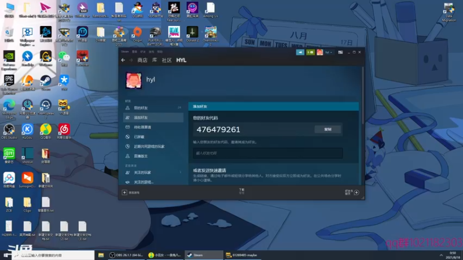This screenshot has height=260, width=463.
Task: Open the 关注的游戏 followed games entry
Action: pos(153,182)
